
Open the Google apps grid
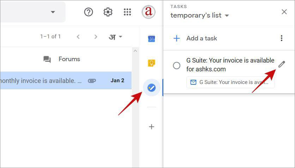[127, 12]
